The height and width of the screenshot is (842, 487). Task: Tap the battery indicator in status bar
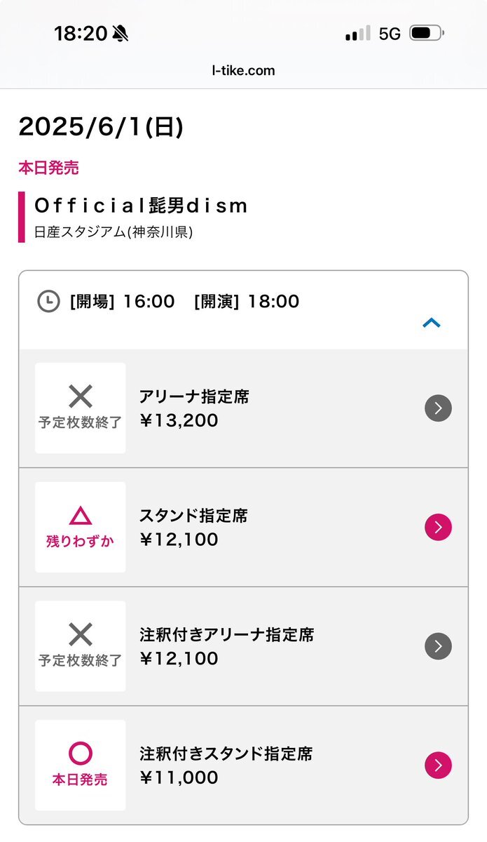point(427,33)
